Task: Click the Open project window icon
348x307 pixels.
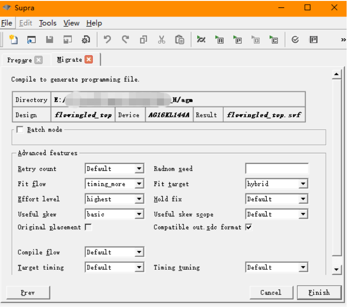Action: [31, 40]
